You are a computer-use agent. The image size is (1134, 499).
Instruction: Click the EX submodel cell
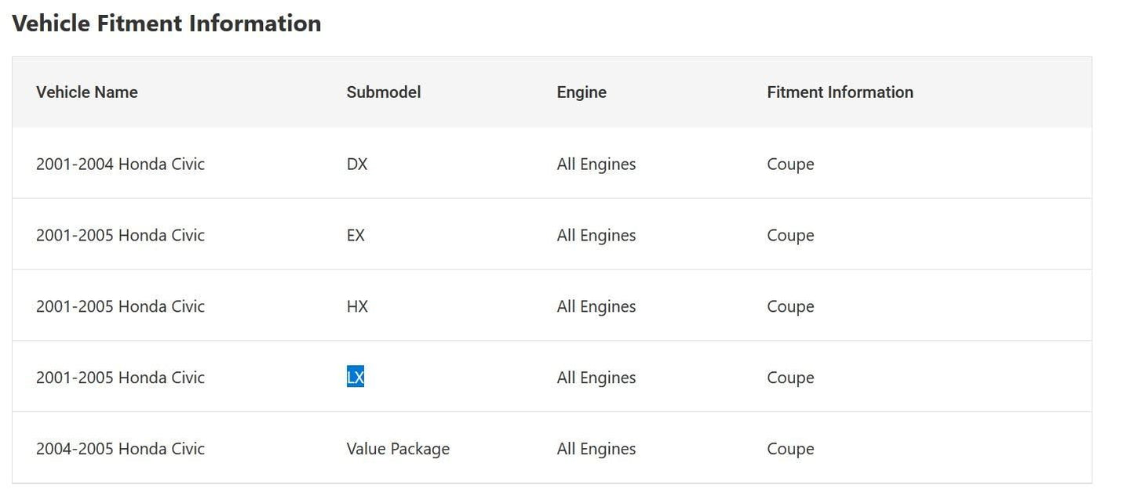click(x=356, y=235)
